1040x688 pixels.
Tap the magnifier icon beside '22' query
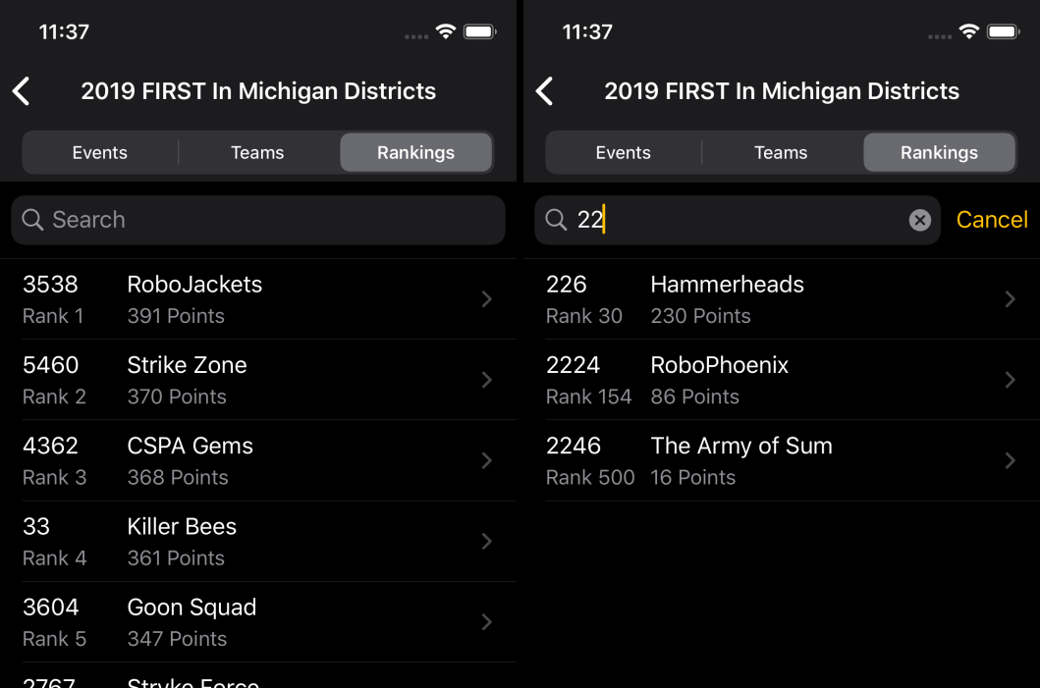tap(556, 220)
